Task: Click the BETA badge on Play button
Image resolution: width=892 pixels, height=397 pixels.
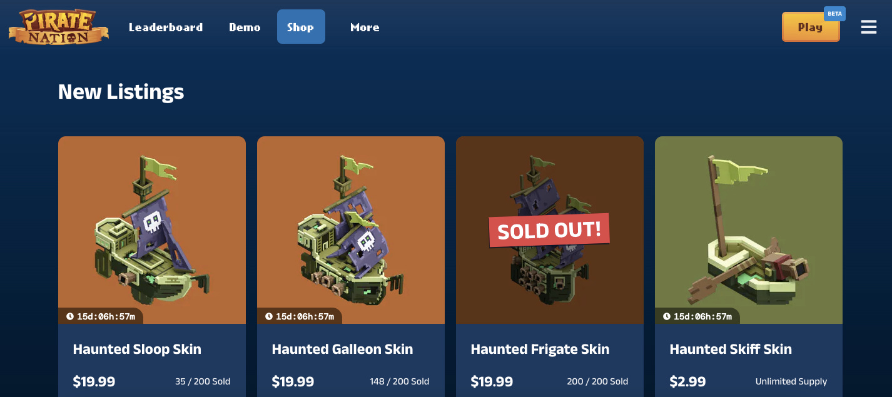Action: pyautogui.click(x=834, y=14)
